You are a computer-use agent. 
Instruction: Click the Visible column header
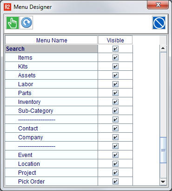click(x=115, y=40)
